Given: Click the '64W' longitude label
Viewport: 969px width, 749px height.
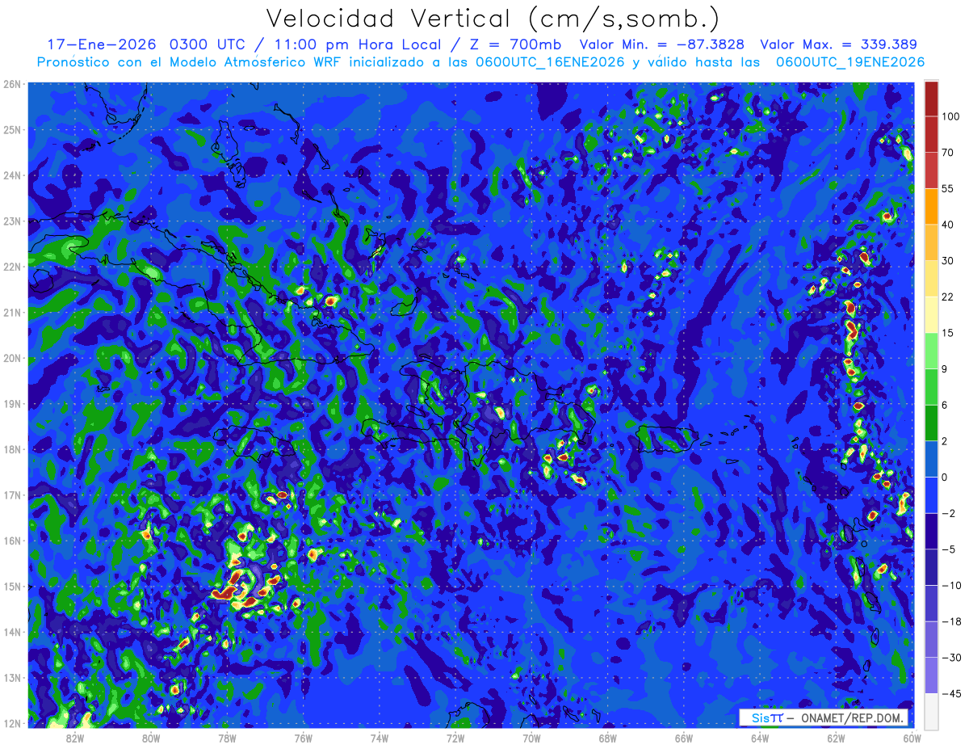Looking at the screenshot, I should point(760,738).
